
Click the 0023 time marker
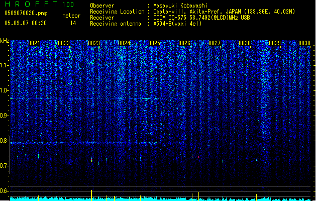pos(94,43)
